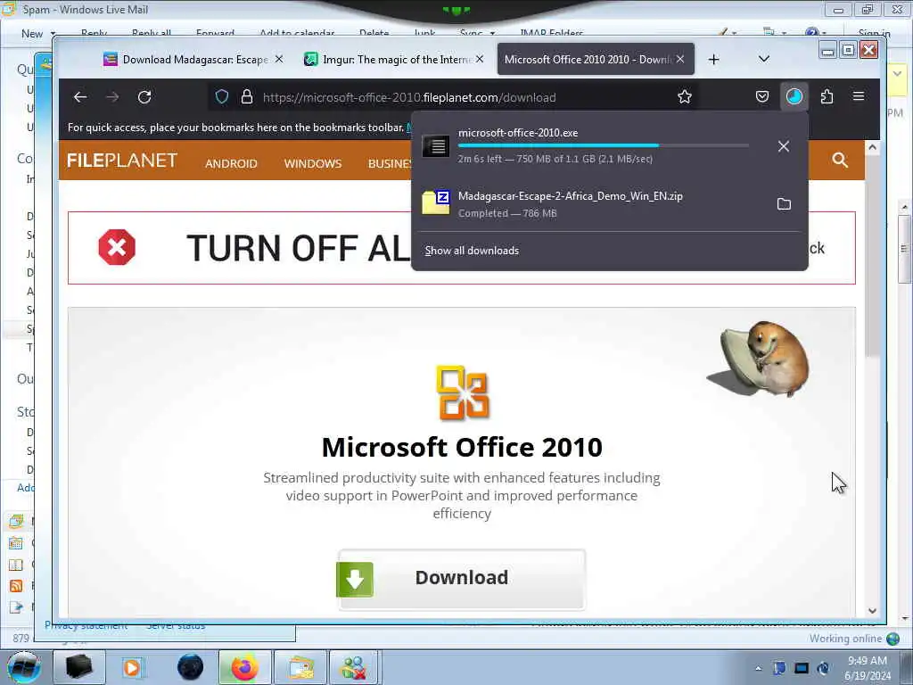Image resolution: width=913 pixels, height=685 pixels.
Task: Open a new tab with the plus button
Action: [x=714, y=60]
